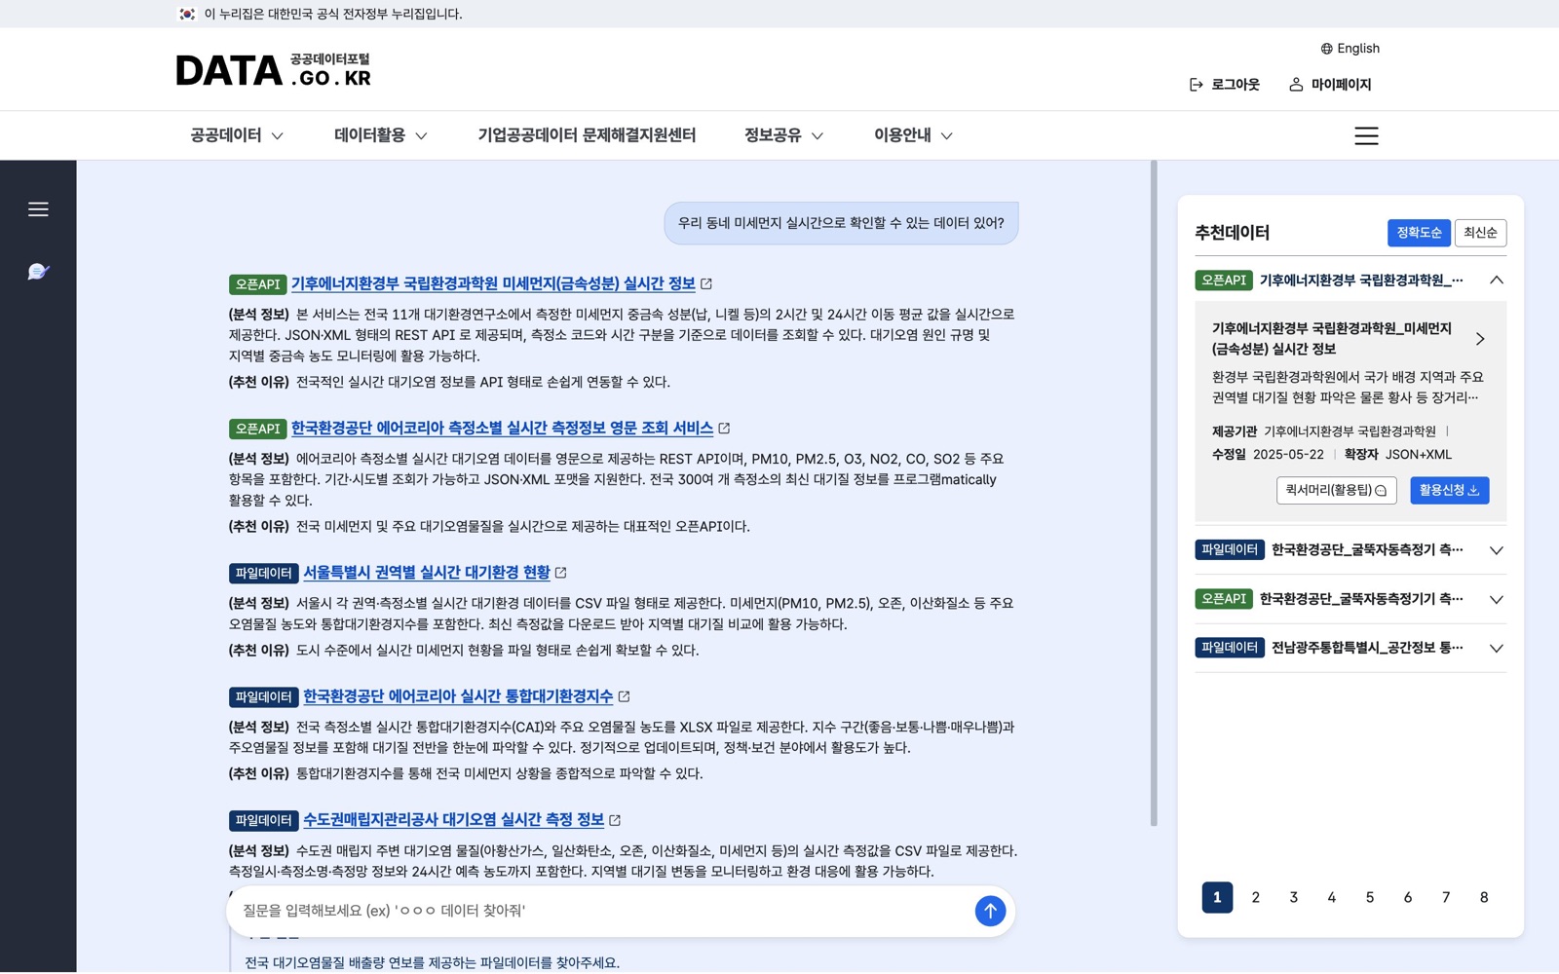Open 한국환경공단 에어코리아 측정소별 실시간 측정정보 link
1559x974 pixels.
click(x=502, y=428)
